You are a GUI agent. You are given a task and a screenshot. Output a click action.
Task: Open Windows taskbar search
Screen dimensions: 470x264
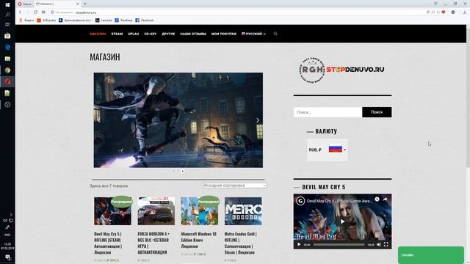(x=7, y=15)
